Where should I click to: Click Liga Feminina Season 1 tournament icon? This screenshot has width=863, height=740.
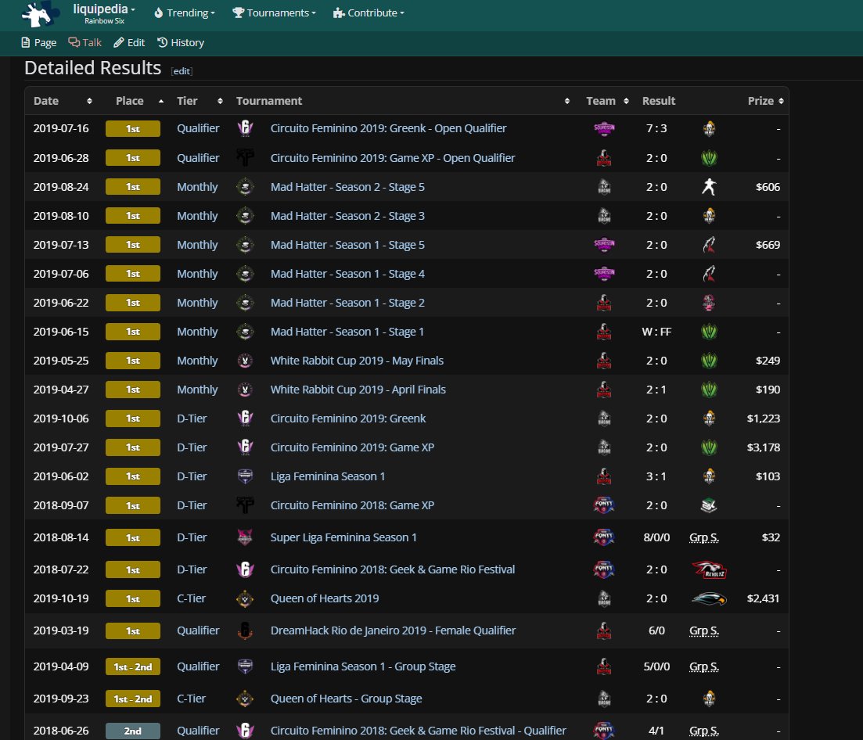tap(245, 476)
